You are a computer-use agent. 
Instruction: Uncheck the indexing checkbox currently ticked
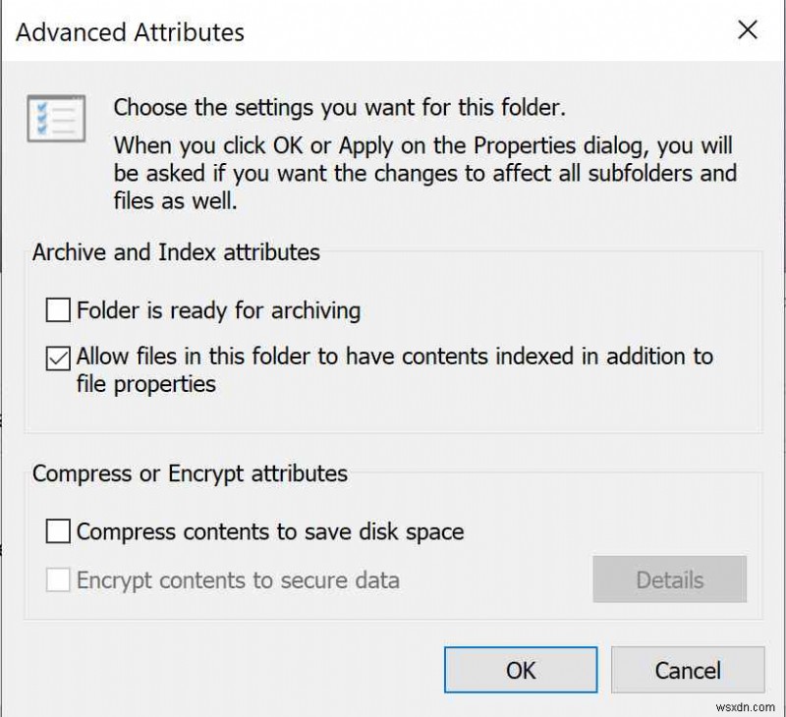tap(58, 357)
